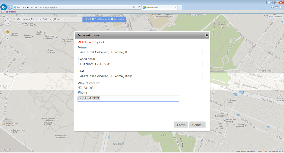Click the Google logo on the map
Viewport: 284px width, 153px height.
[6, 149]
